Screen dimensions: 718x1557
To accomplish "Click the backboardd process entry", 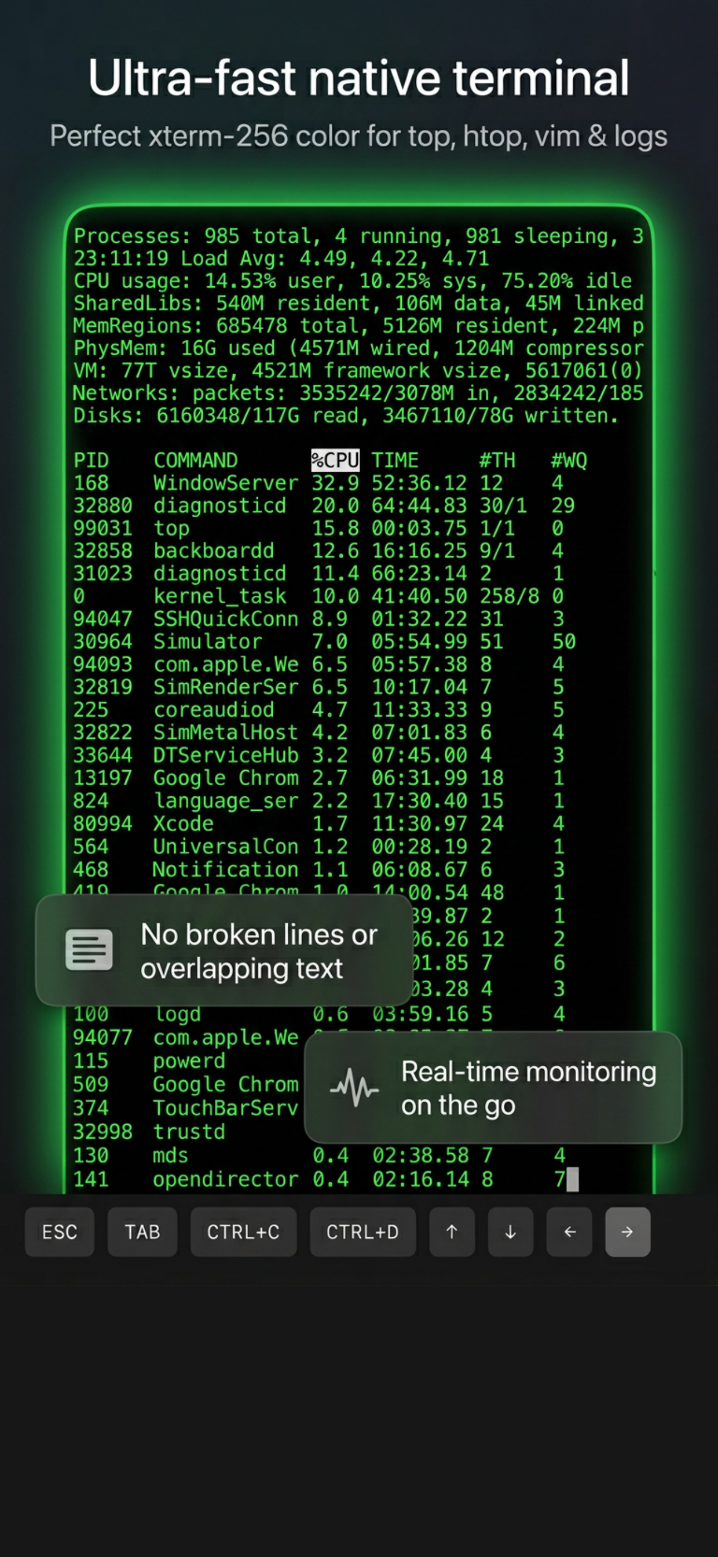I will point(214,551).
